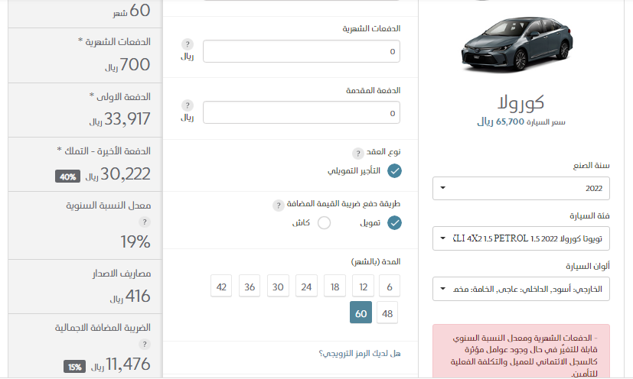
Task: Select تمويل VAT payment method
Action: [x=394, y=223]
